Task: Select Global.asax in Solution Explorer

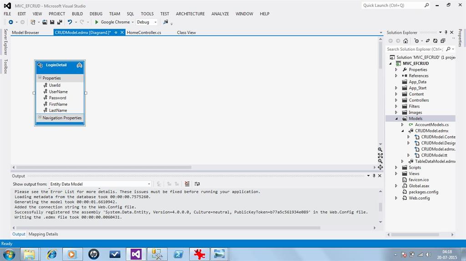Action: (x=419, y=186)
